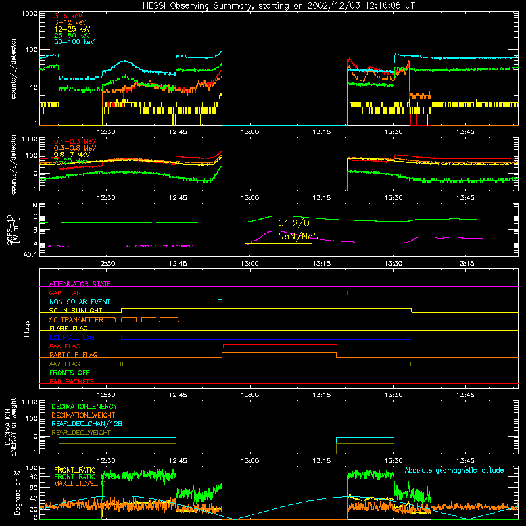The width and height of the screenshot is (526, 526).
Task: Click the 'C1.2/0' flare class annotation
Action: coord(294,223)
